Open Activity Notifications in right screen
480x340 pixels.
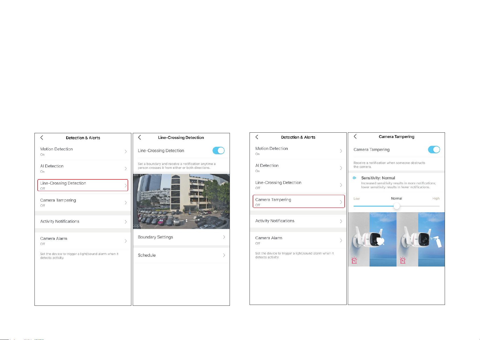[298, 221]
